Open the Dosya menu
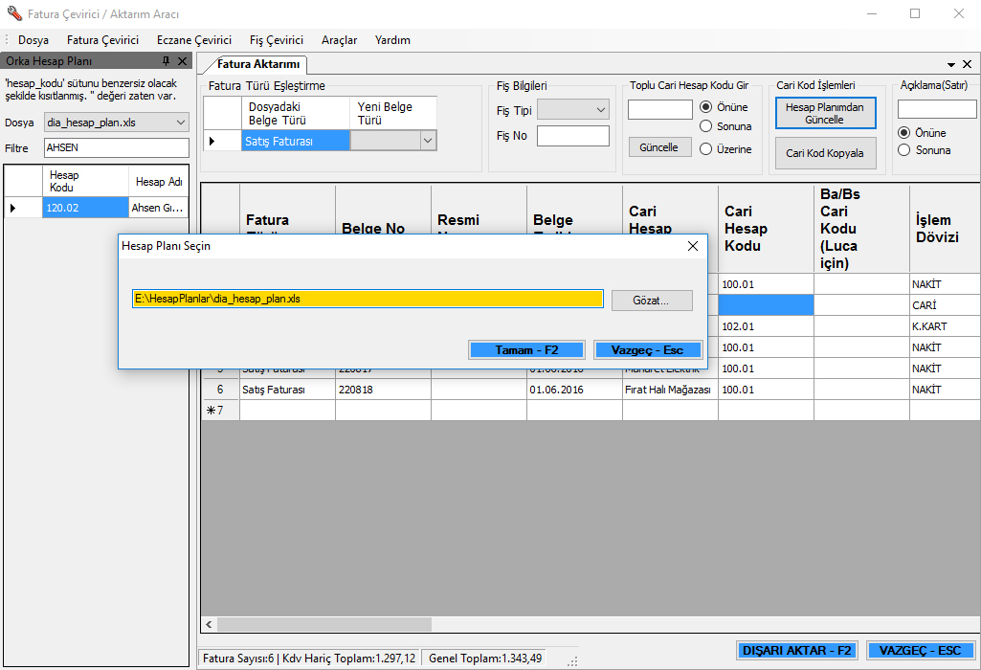 pyautogui.click(x=33, y=40)
